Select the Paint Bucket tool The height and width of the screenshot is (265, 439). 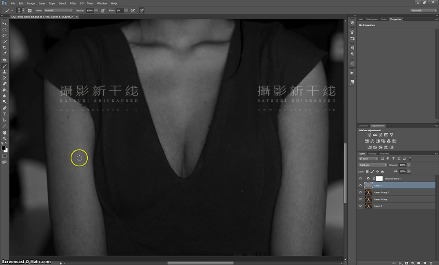point(4,90)
